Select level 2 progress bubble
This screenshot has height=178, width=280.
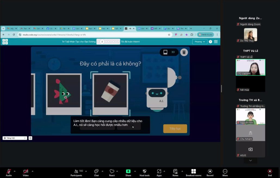tap(102, 42)
